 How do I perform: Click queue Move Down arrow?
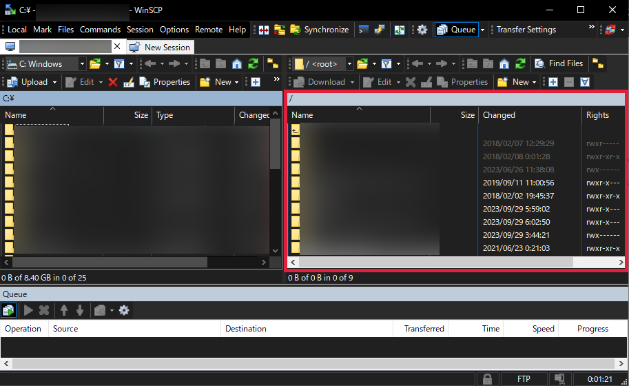click(80, 310)
